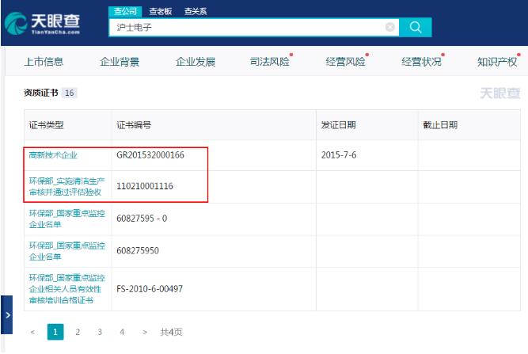
Task: Switch to the 查关系 search tab
Action: click(196, 11)
